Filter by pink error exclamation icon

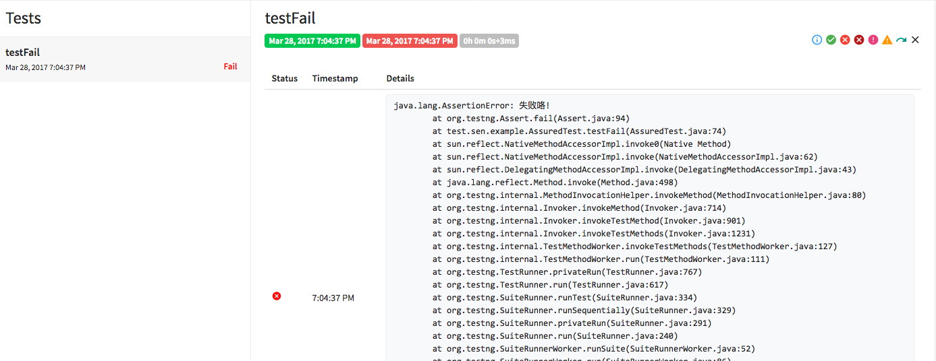(873, 40)
